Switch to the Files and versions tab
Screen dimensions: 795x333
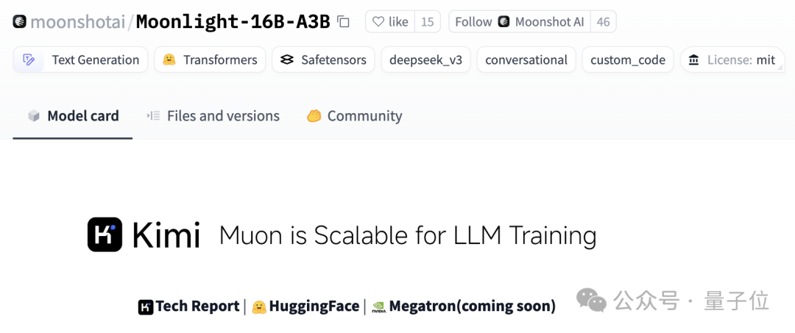click(213, 116)
